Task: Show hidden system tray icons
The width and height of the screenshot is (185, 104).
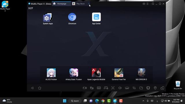Action: [x=143, y=101]
